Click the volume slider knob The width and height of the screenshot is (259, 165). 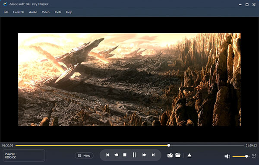(x=246, y=156)
